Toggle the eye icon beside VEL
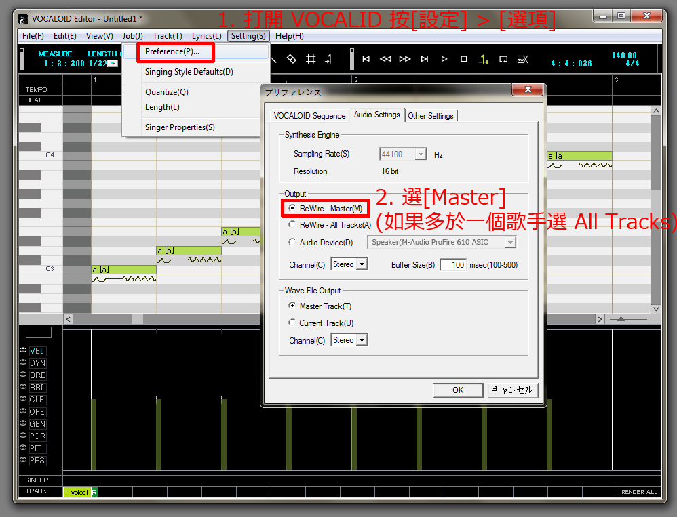 pyautogui.click(x=23, y=350)
